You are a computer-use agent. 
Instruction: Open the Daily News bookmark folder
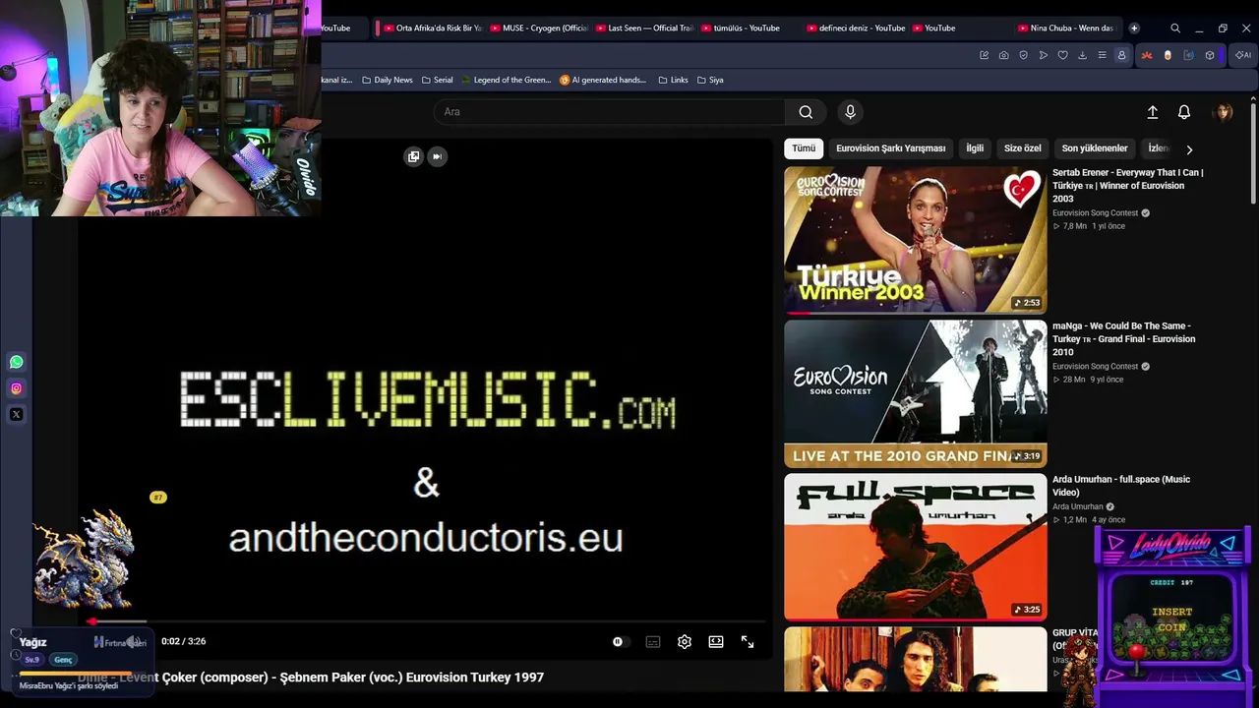[x=387, y=80]
